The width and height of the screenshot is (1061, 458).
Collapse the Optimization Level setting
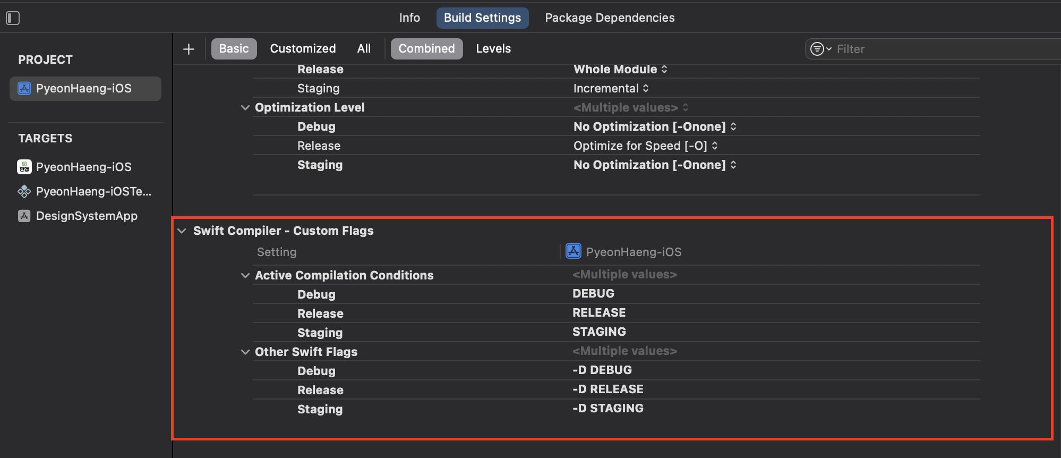245,107
